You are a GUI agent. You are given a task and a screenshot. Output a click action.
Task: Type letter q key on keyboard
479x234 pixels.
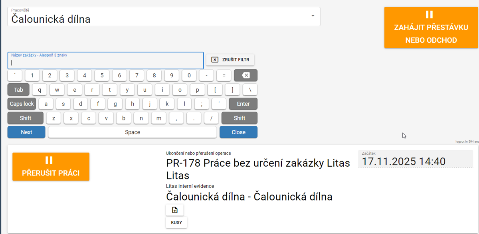[x=40, y=90]
